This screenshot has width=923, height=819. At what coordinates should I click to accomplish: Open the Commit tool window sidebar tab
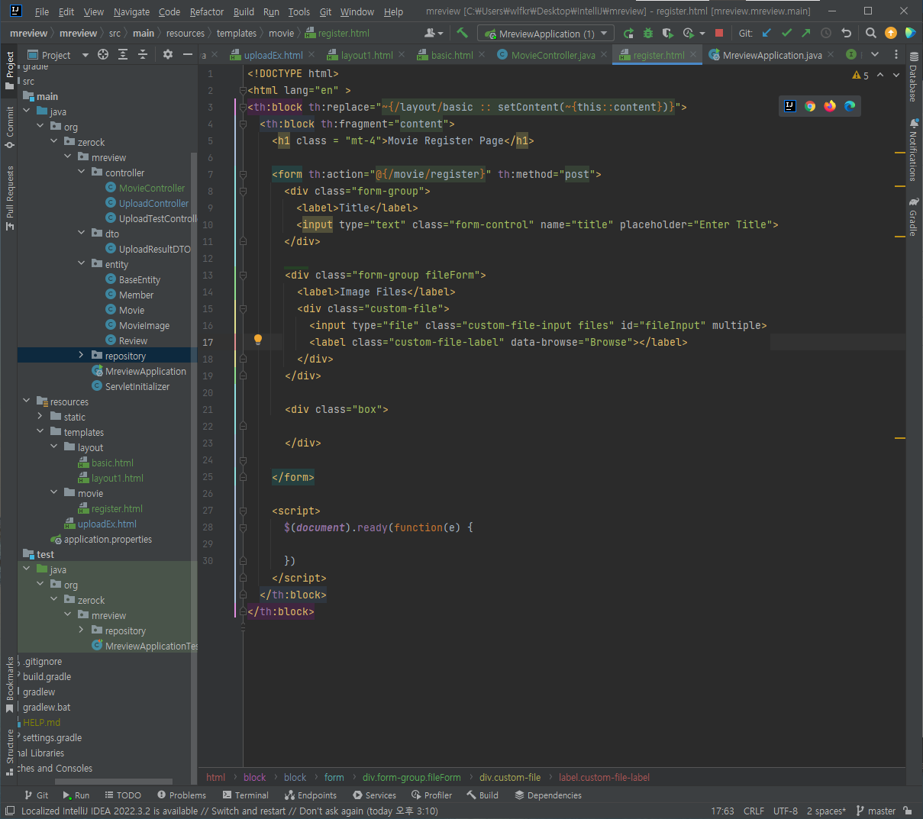(10, 127)
